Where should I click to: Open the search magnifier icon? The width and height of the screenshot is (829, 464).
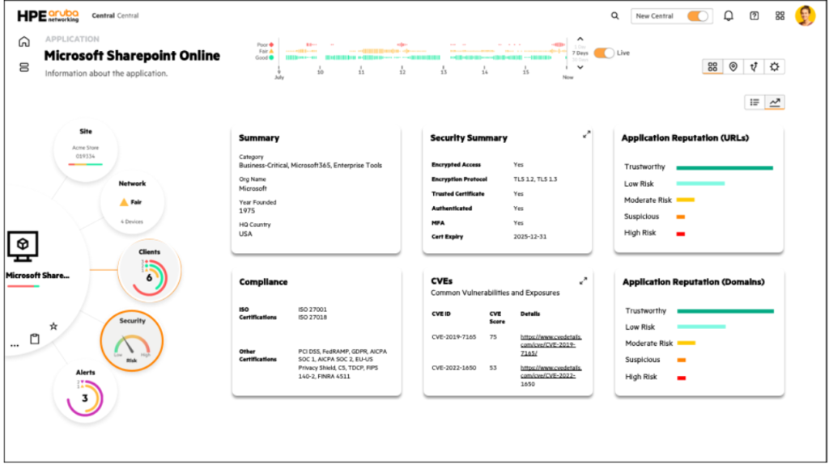[x=615, y=15]
